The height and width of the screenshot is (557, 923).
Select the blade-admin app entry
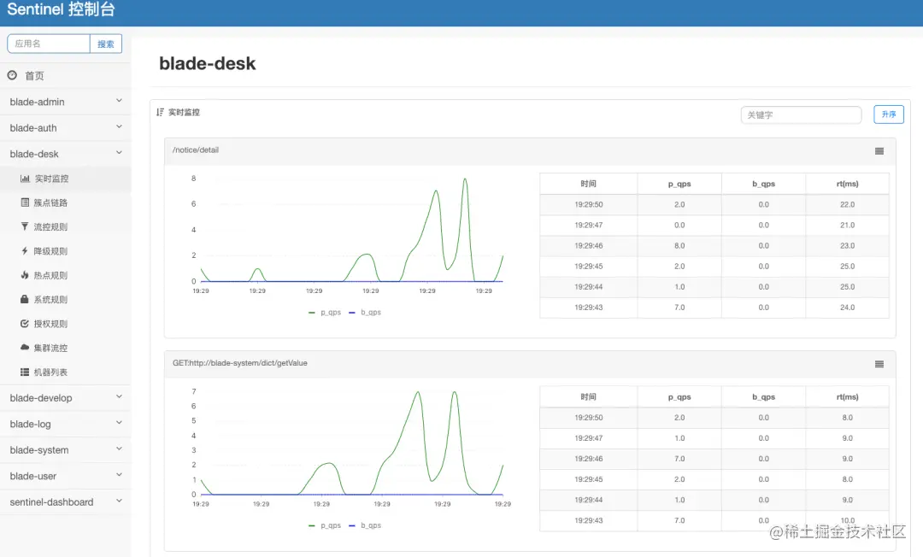[65, 102]
